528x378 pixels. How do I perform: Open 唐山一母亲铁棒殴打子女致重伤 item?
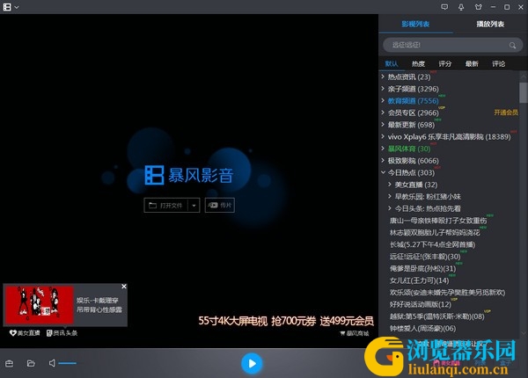tap(438, 221)
